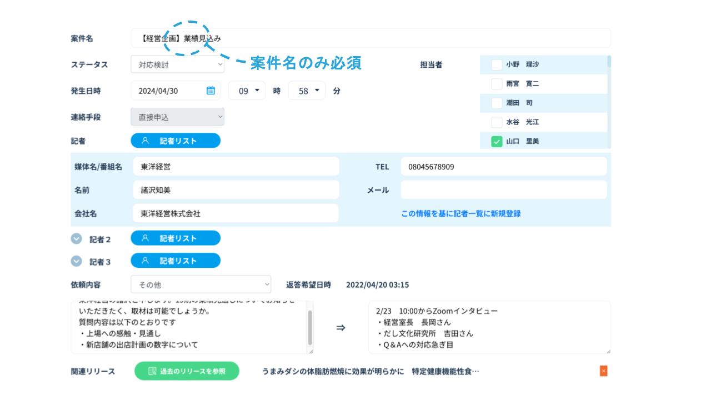711x400 pixels.
Task: Uncheck the 山口 里美 checkbox
Action: click(x=497, y=142)
